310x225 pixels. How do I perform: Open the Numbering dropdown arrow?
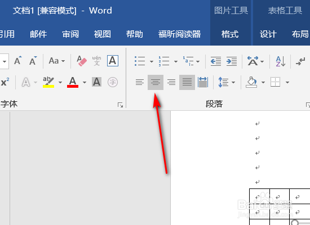click(x=176, y=61)
